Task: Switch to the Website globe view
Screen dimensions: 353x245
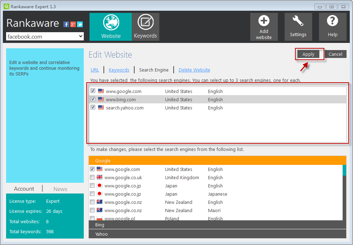Action: [111, 27]
